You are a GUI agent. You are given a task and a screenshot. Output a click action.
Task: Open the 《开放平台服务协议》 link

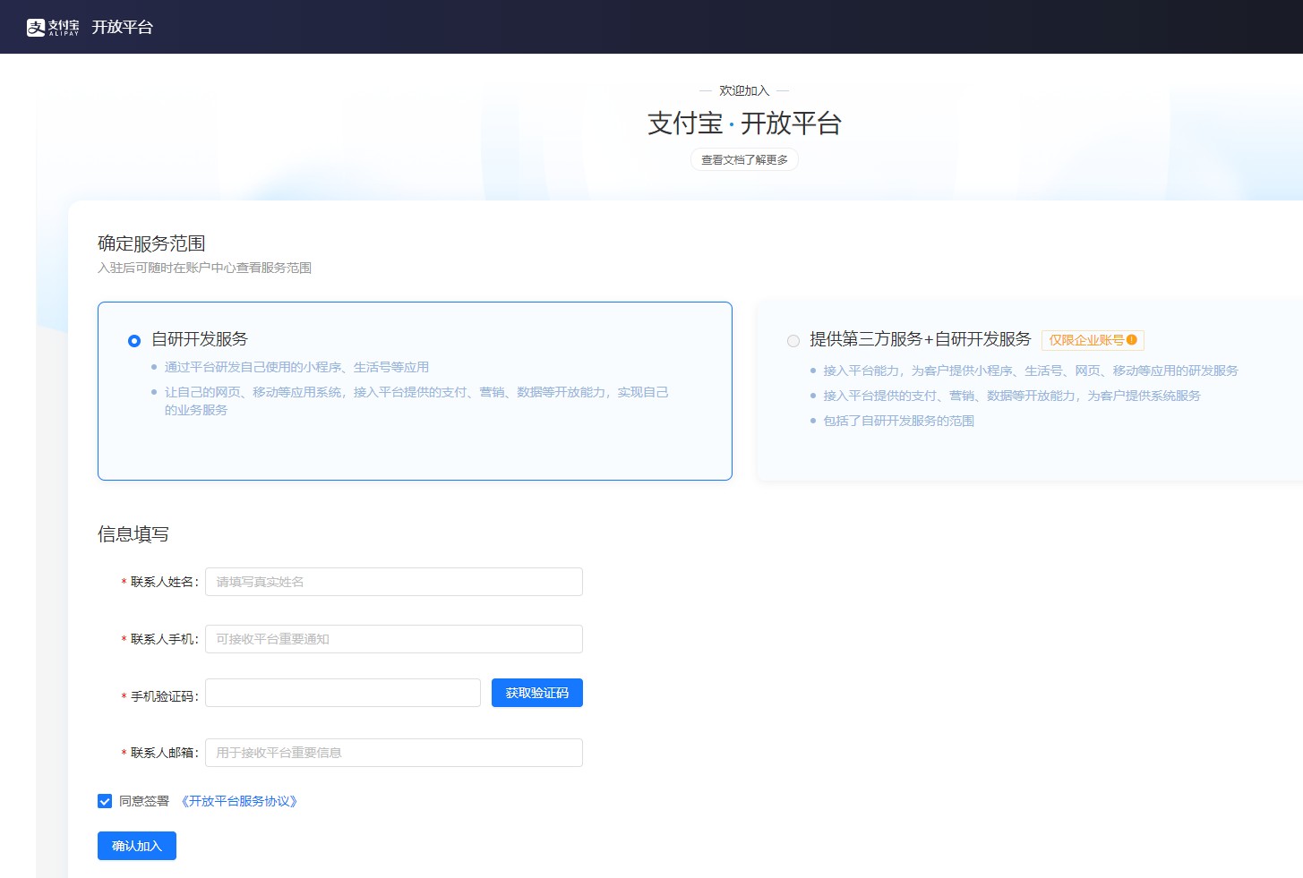point(239,801)
